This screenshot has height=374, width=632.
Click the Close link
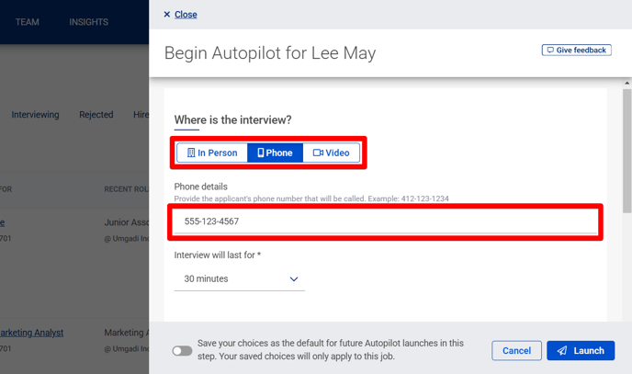click(x=186, y=15)
